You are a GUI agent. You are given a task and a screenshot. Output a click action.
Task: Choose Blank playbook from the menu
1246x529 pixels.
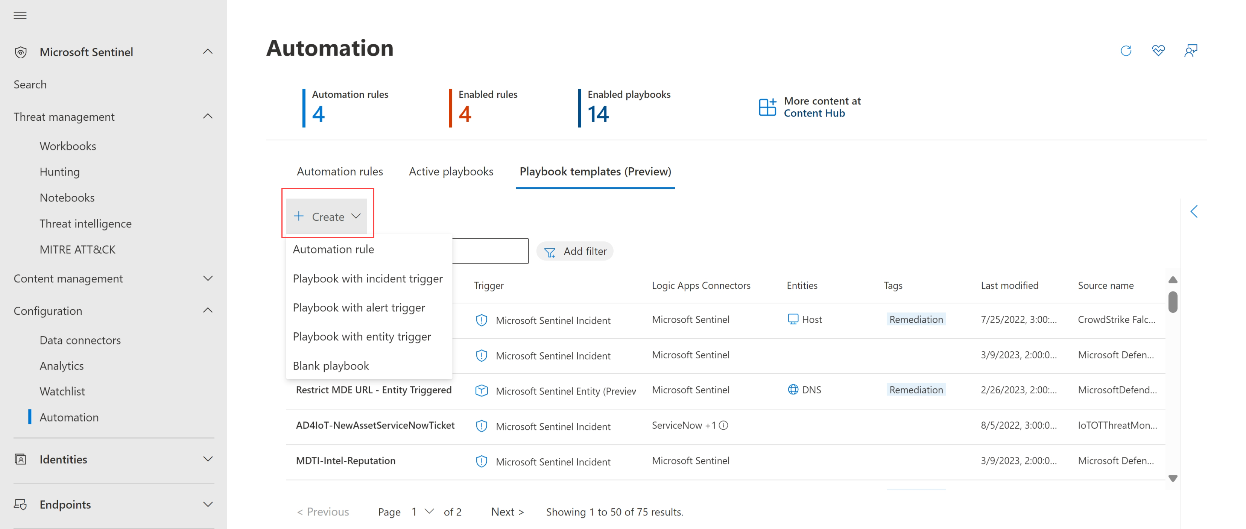(331, 365)
